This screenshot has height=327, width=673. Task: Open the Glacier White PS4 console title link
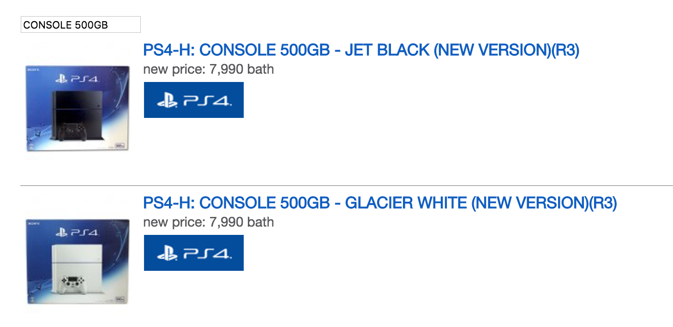[x=380, y=203]
